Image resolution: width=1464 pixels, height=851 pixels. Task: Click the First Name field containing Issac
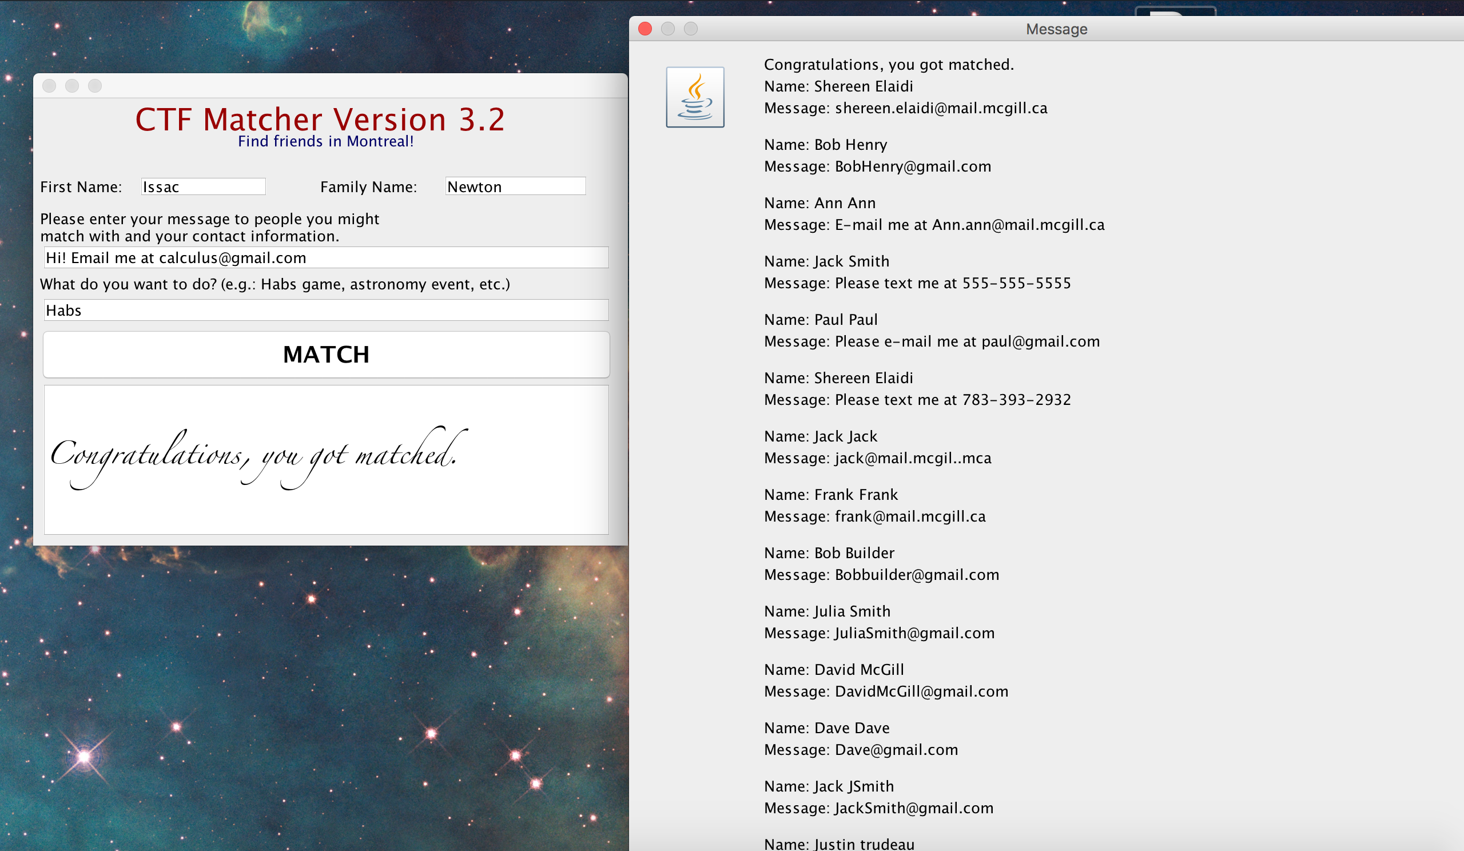point(204,186)
